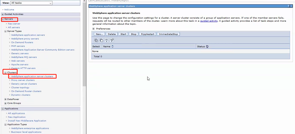Screen dimensions: 295x134
Task: Click the New... button
Action: pos(99,34)
